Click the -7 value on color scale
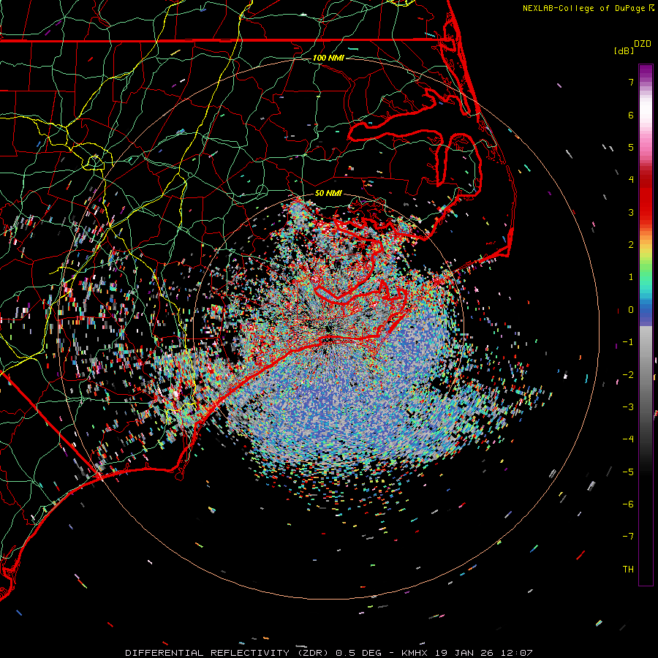Viewport: 658px width, 658px height. coord(628,537)
